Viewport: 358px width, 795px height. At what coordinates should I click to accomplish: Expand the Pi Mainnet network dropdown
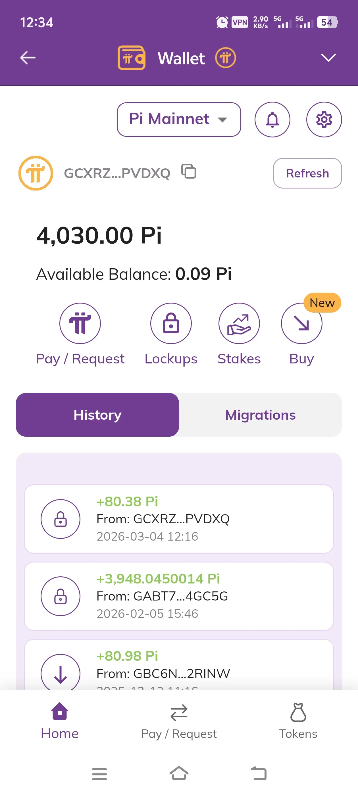178,120
